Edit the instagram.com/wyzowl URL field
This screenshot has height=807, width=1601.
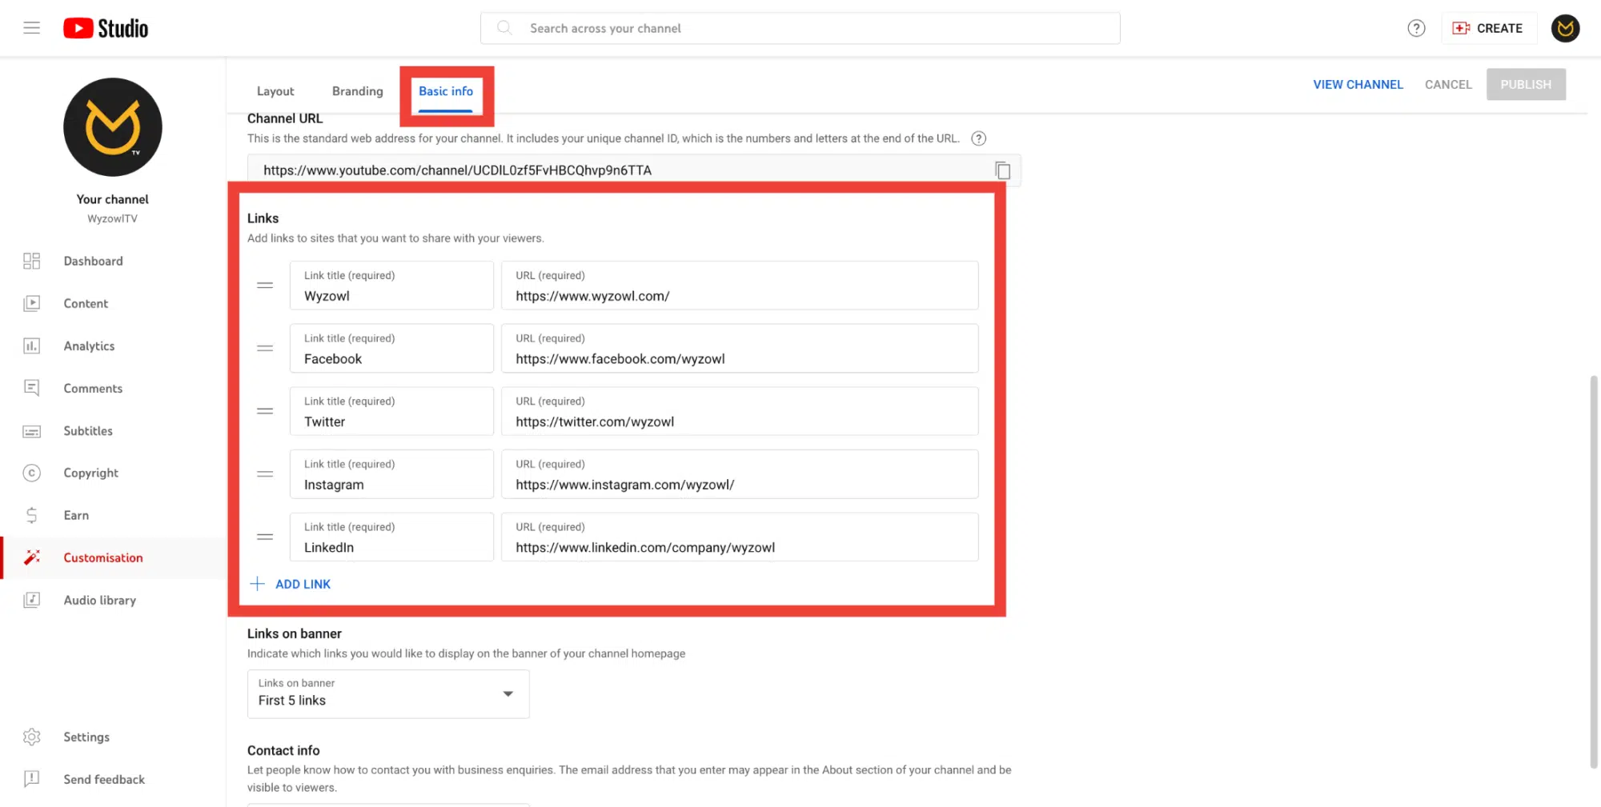[x=740, y=474]
